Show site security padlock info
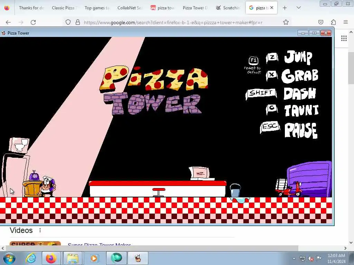 pos(78,22)
